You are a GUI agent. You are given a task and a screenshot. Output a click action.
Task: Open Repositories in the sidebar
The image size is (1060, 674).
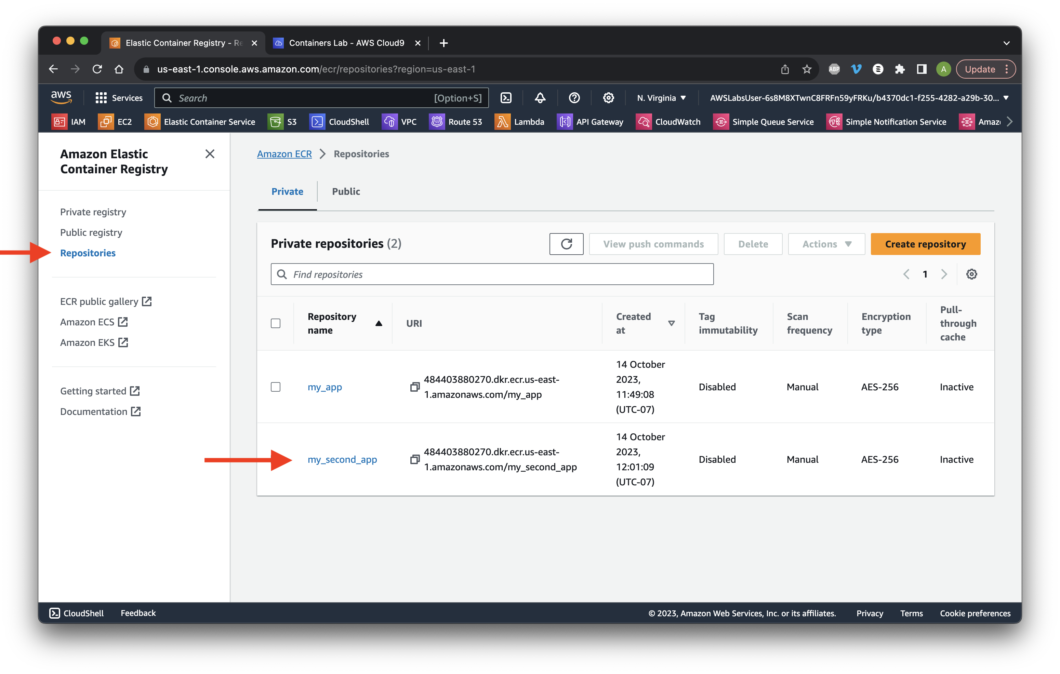[x=88, y=253]
